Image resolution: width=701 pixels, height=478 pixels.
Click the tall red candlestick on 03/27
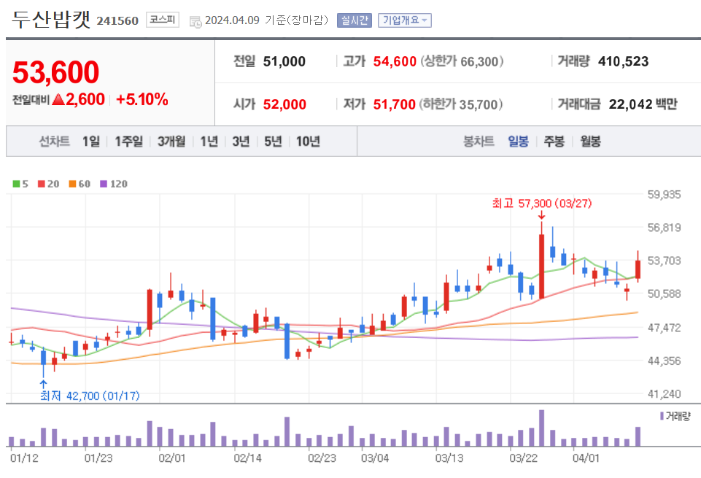point(542,266)
